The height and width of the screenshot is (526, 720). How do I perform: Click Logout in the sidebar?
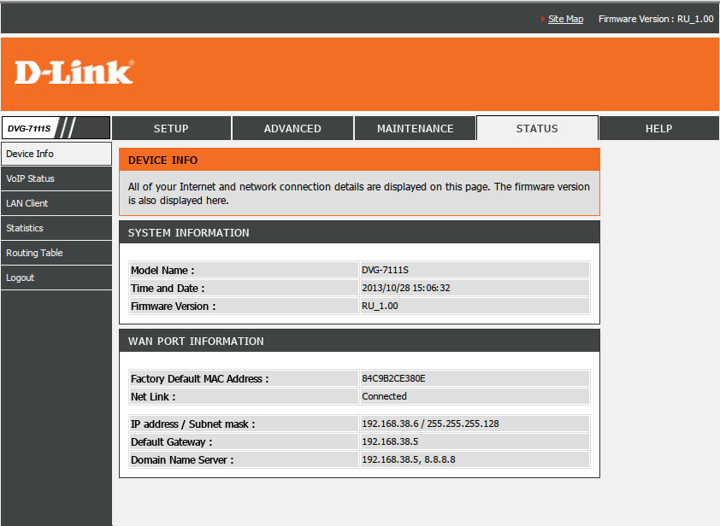coord(56,278)
